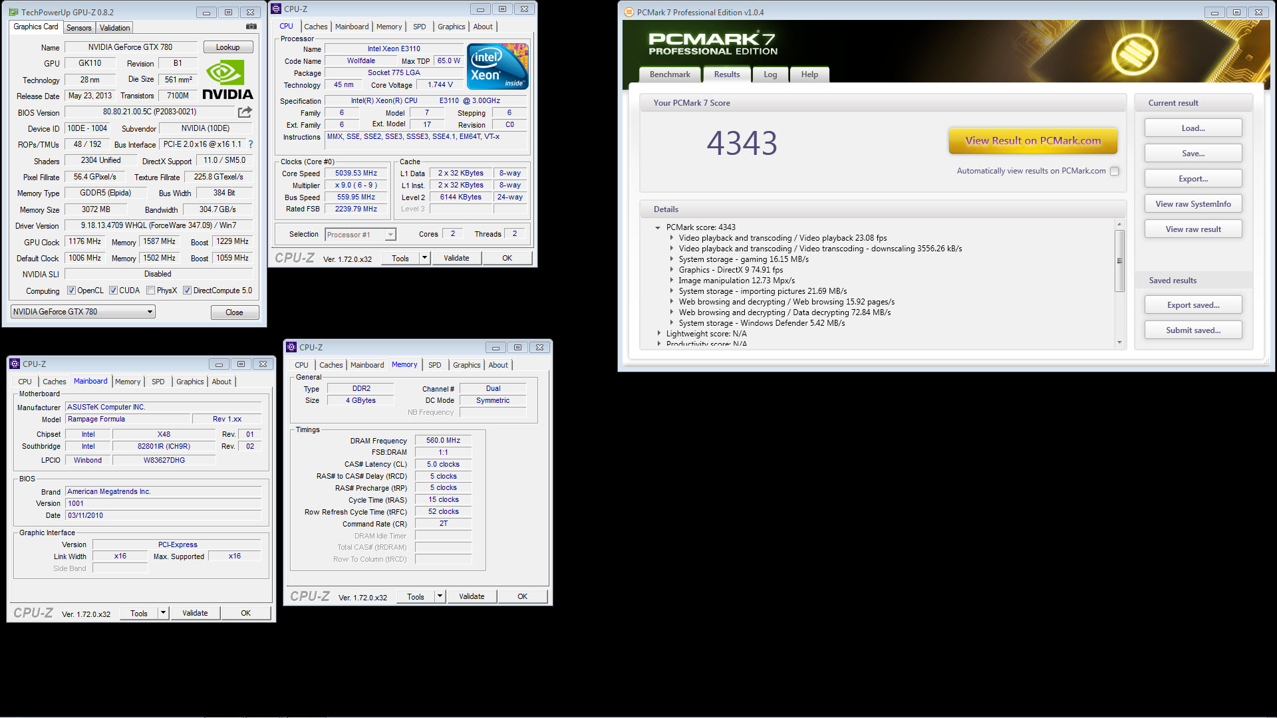Click View raw result button
Viewport: 1277px width, 718px height.
1193,229
